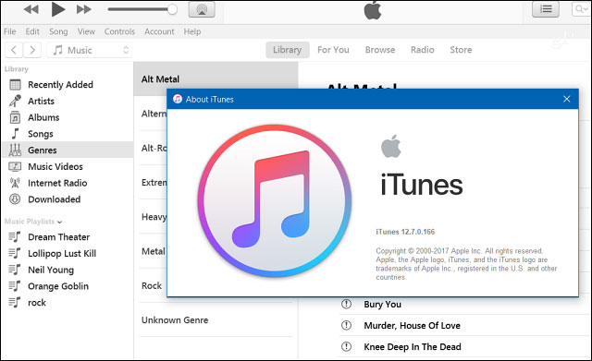Open the Help menu
The image size is (592, 361).
coord(192,31)
